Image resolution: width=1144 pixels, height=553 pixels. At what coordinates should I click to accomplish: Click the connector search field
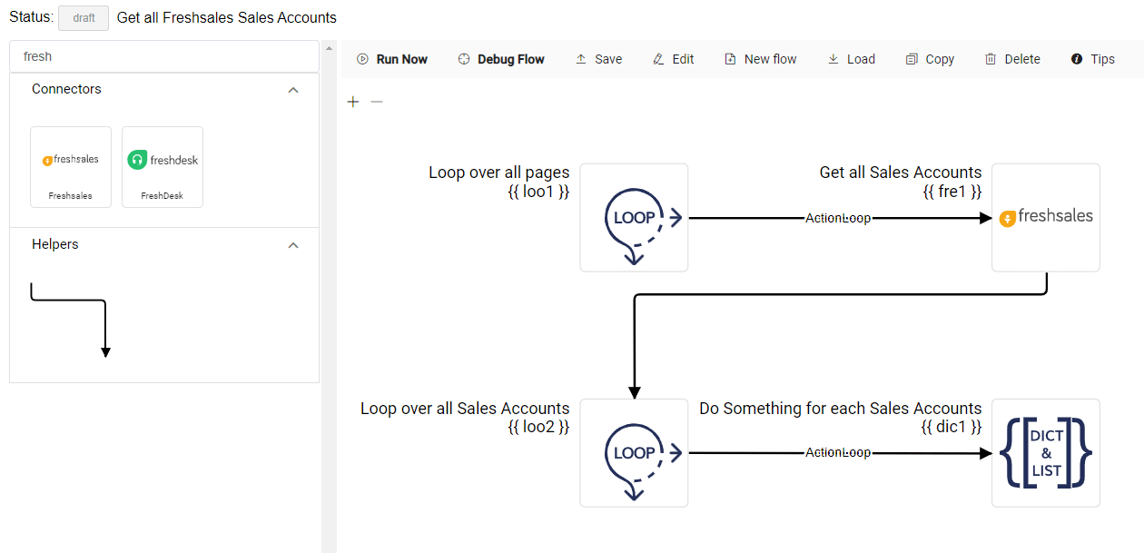pos(163,56)
